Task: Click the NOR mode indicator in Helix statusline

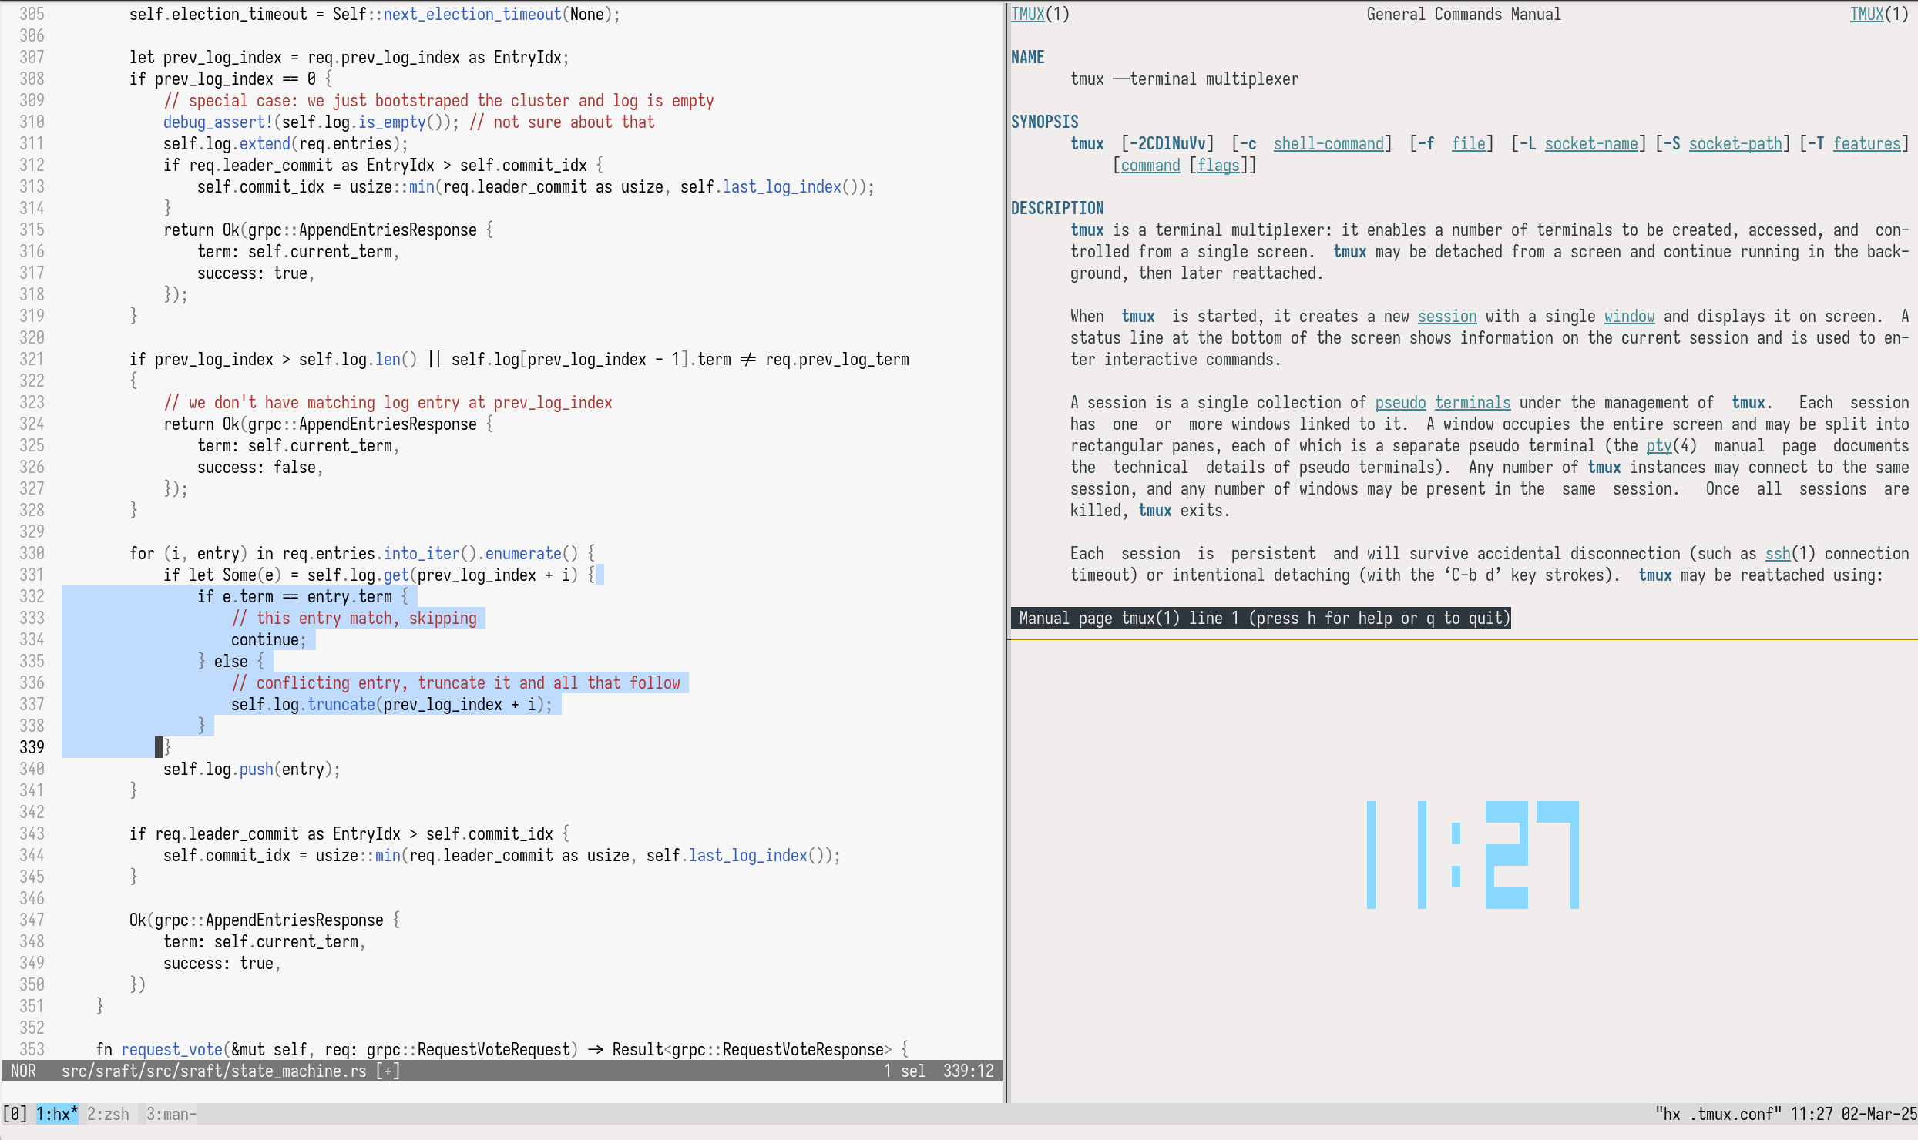Action: click(23, 1071)
